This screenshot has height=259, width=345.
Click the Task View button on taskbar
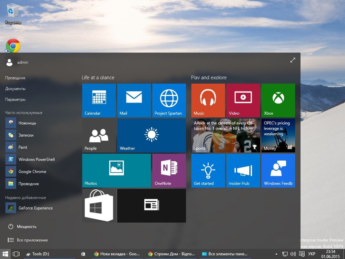[16, 254]
